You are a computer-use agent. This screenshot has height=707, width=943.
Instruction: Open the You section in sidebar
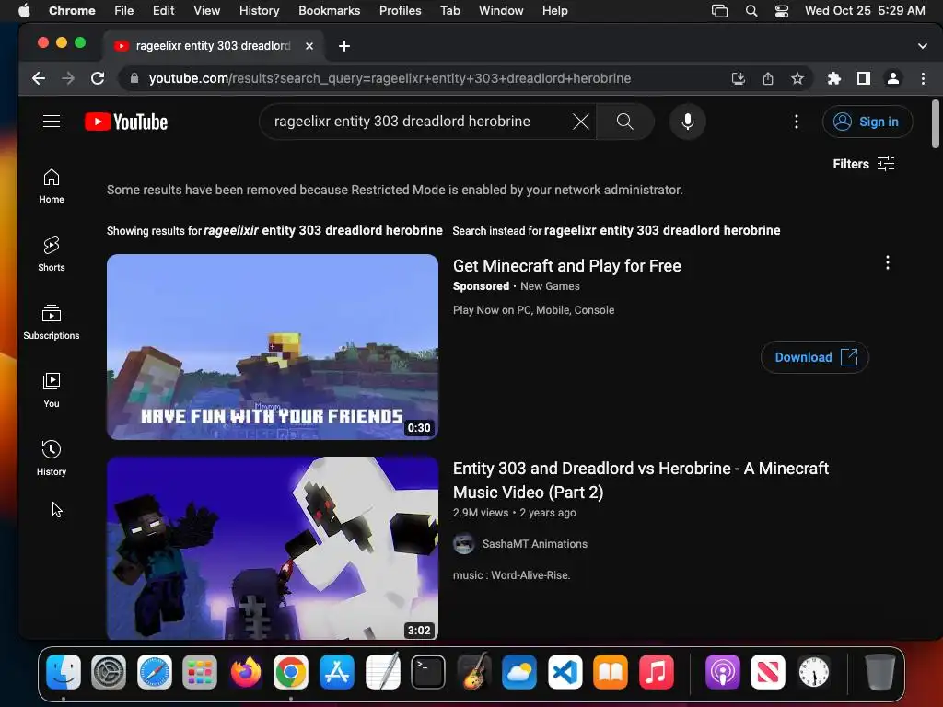click(52, 390)
